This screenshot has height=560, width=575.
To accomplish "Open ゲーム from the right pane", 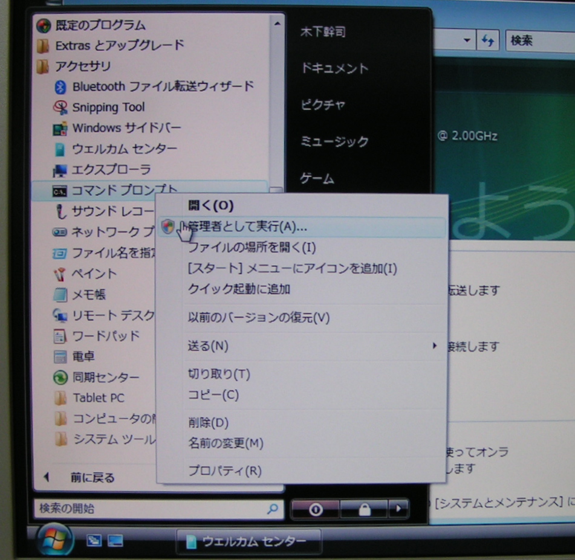I will tap(317, 179).
